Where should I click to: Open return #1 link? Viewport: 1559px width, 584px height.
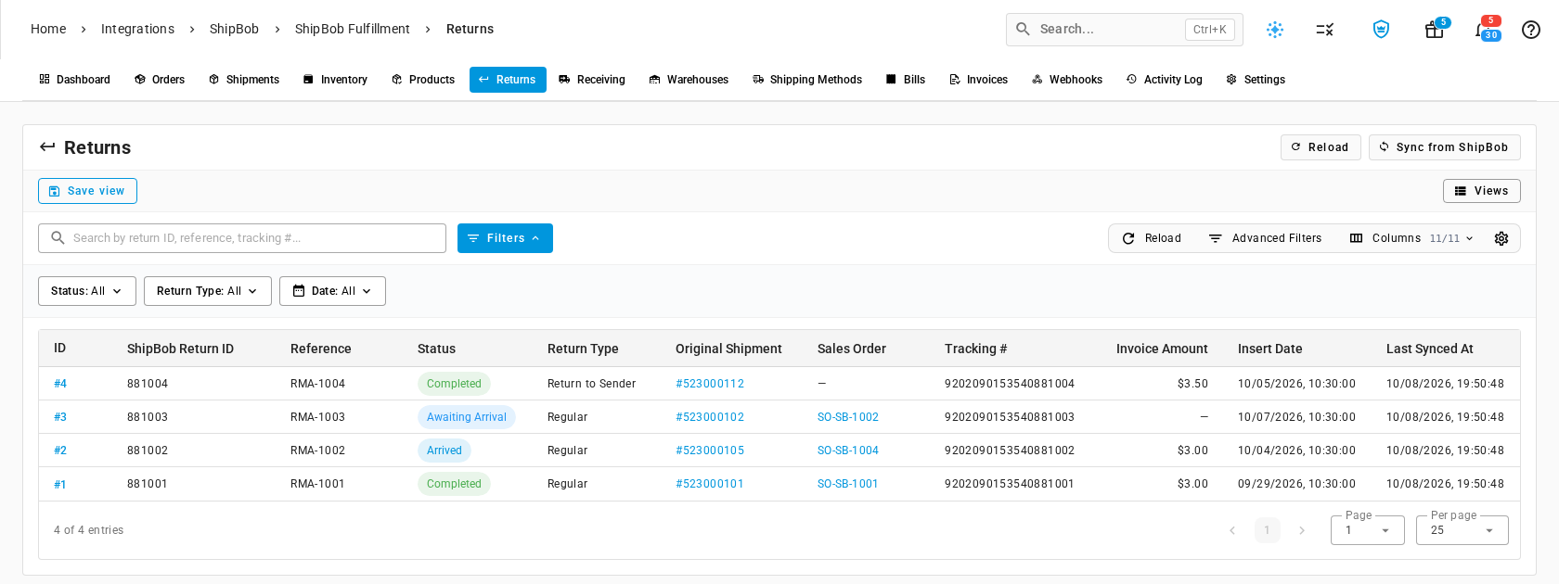pos(60,484)
